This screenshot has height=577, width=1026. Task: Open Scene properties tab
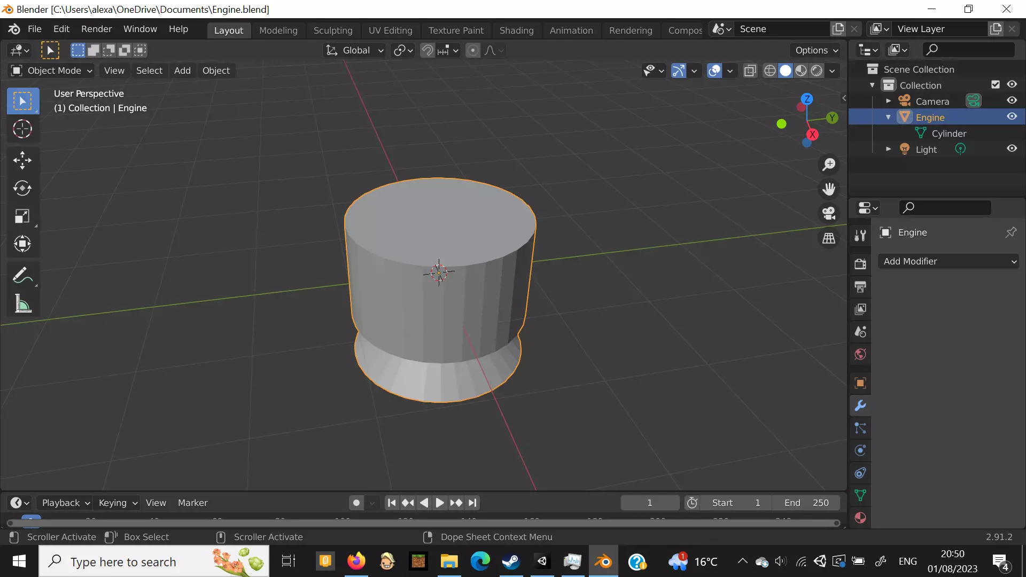860,332
